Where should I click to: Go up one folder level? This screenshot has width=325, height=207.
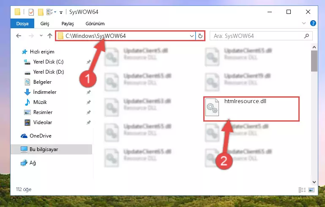(50, 36)
